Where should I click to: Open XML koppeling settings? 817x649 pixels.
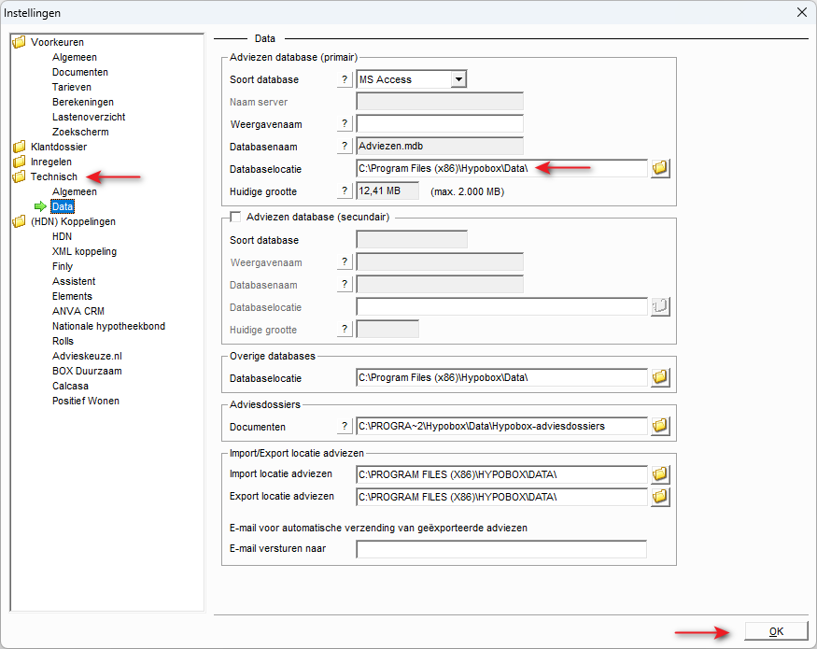(84, 251)
